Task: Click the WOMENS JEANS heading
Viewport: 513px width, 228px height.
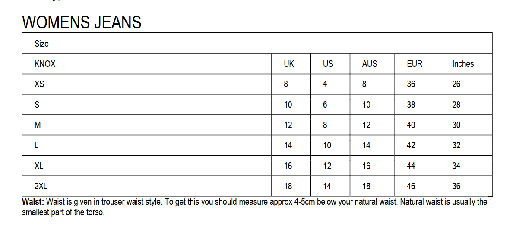Action: tap(82, 22)
